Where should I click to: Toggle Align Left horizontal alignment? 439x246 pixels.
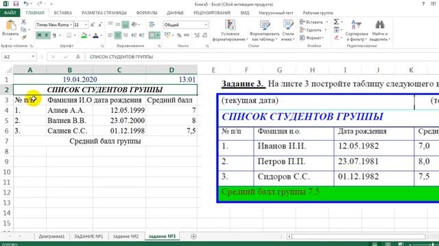tap(110, 35)
